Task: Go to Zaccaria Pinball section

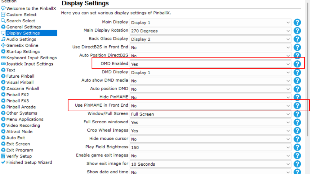Action: (x=23, y=88)
